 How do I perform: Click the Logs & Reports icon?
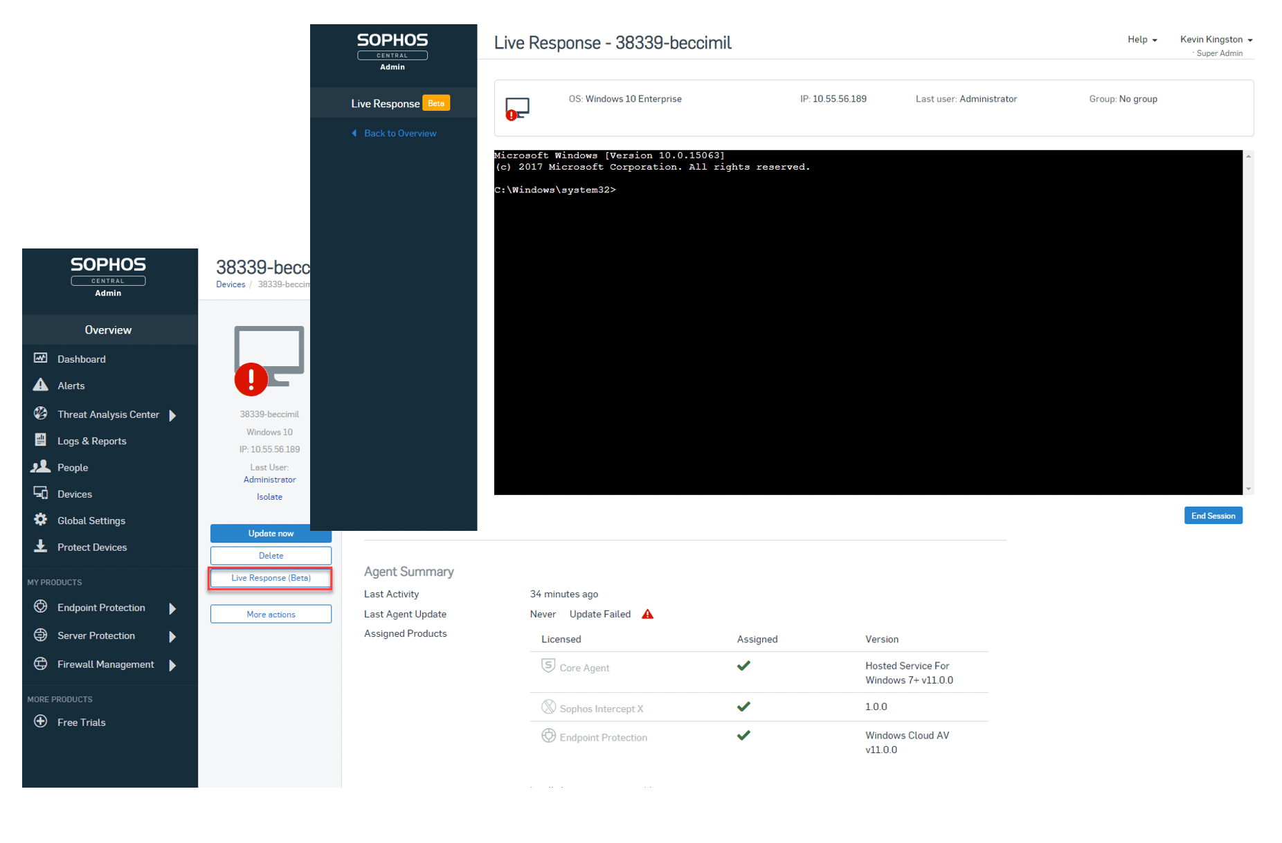41,440
